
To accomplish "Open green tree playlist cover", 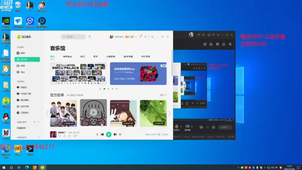I will click(153, 113).
